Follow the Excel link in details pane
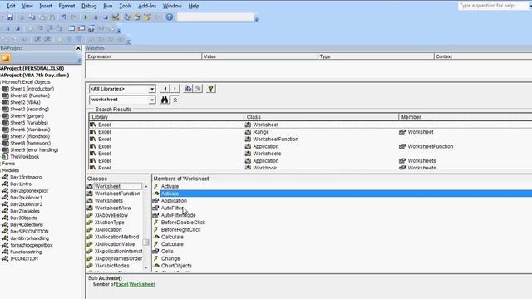This screenshot has height=299, width=532. point(122,284)
